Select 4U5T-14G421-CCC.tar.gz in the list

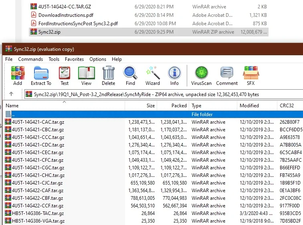[x=38, y=137]
